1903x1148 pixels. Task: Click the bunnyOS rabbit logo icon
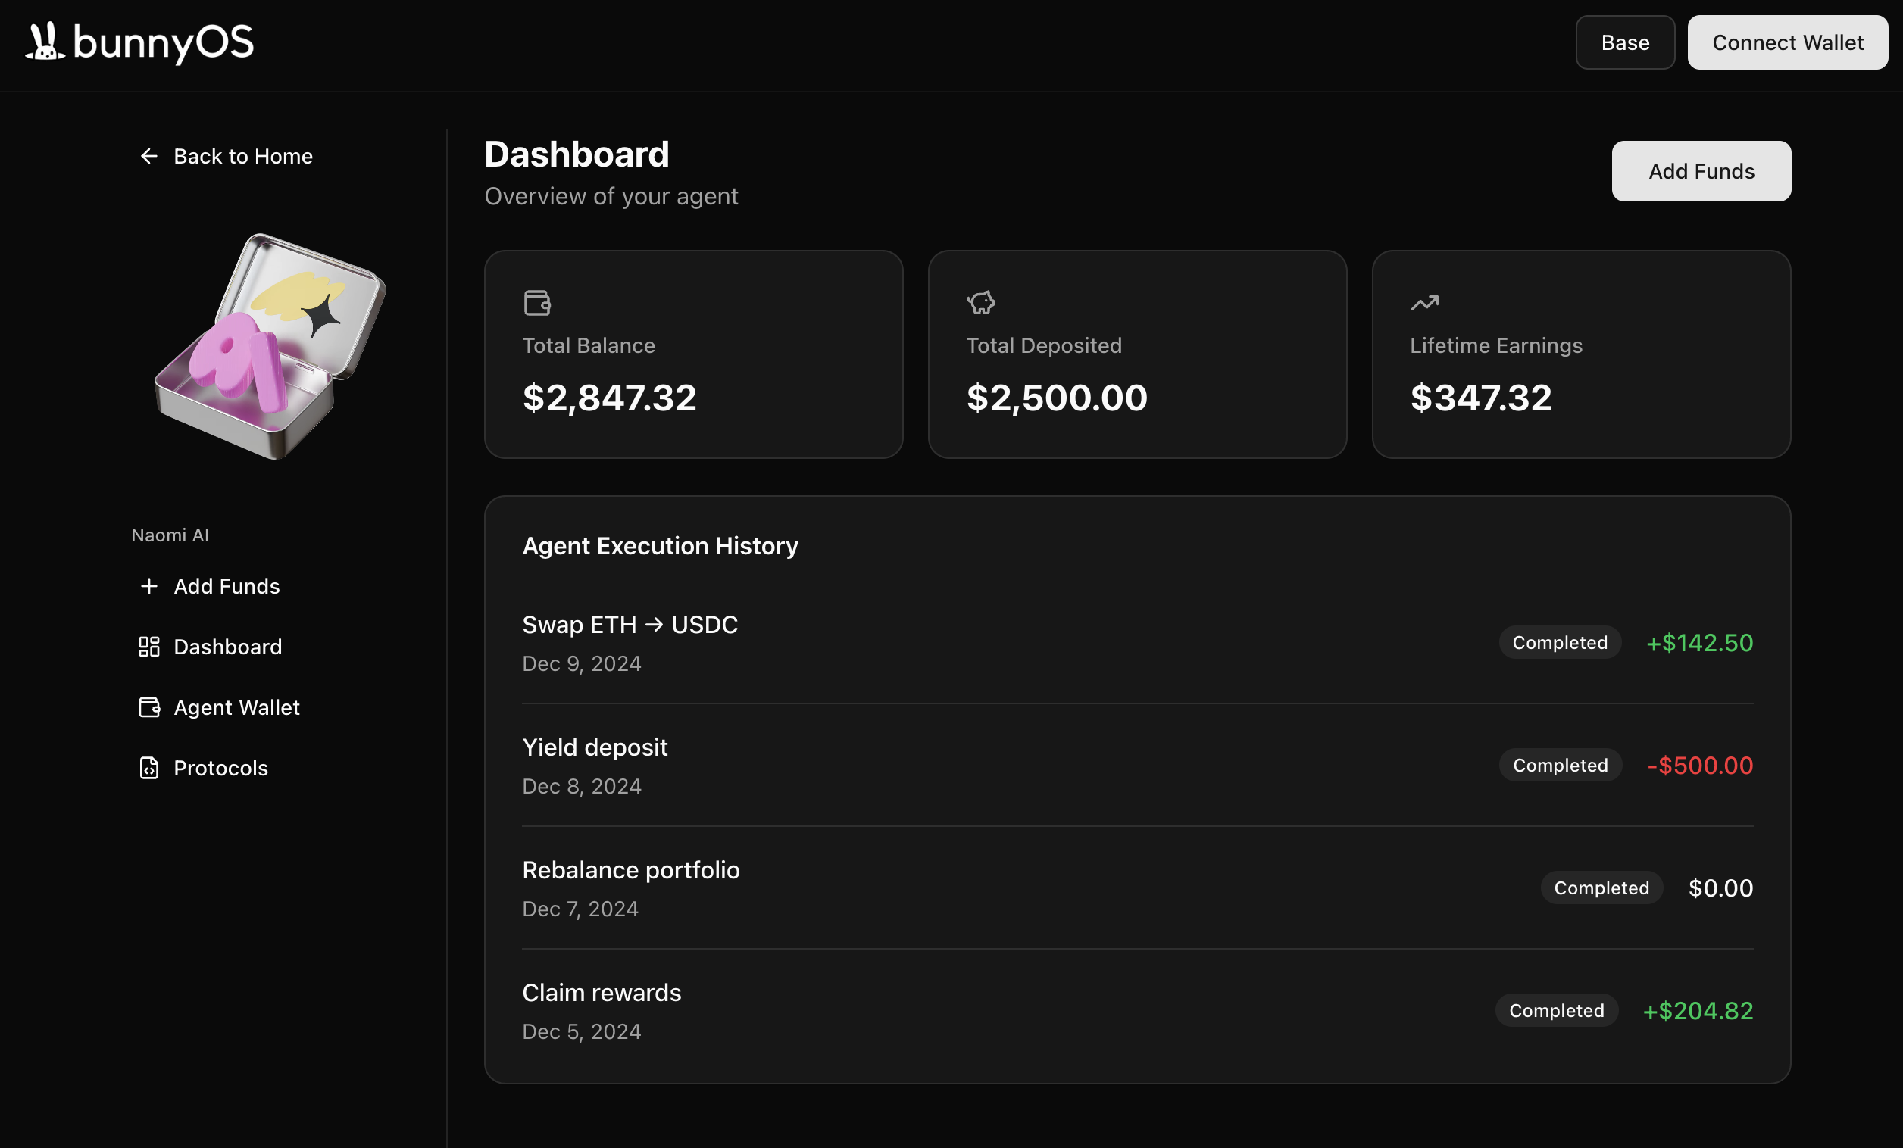click(x=45, y=42)
